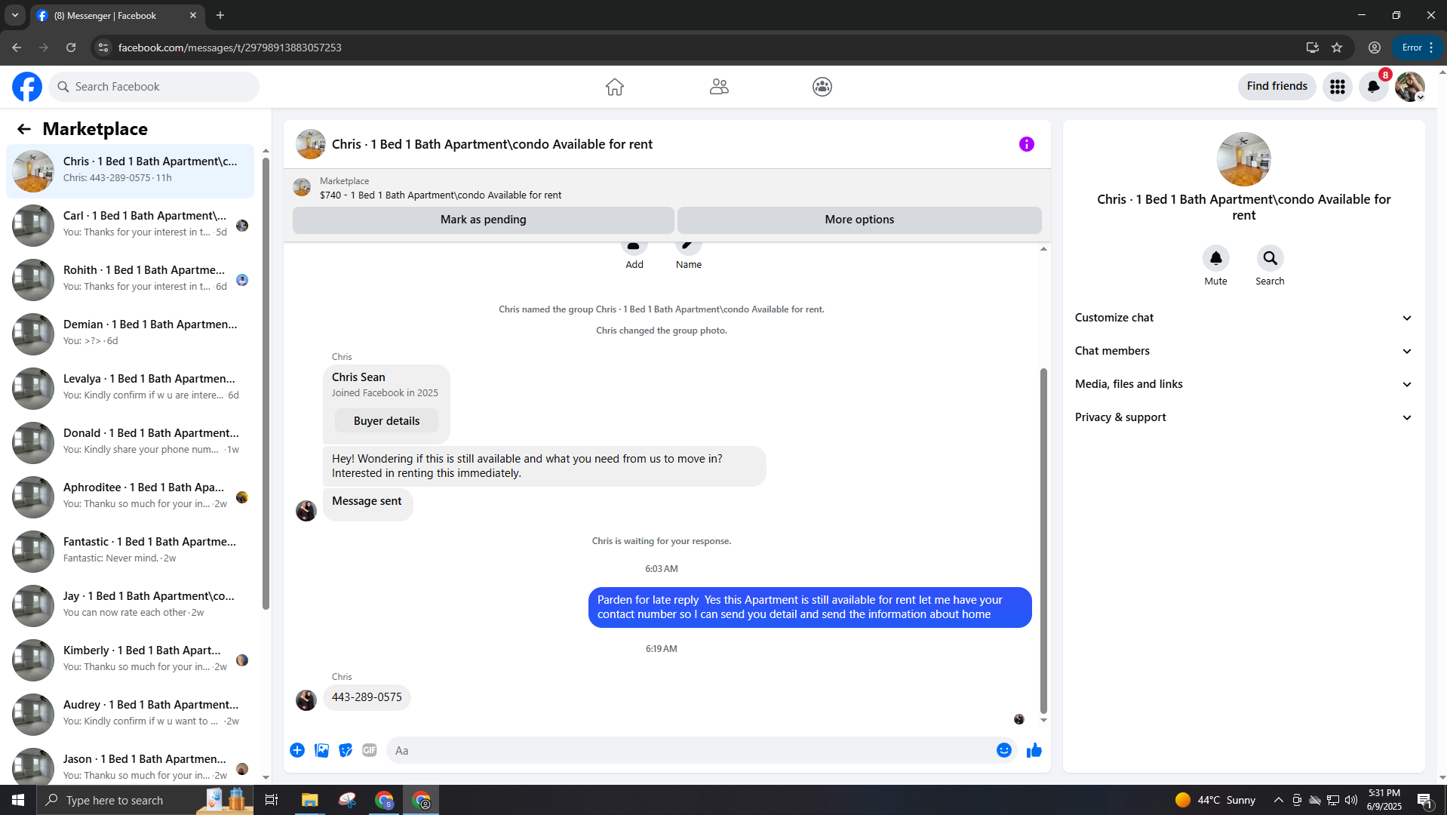Click the browser address bar URL
Viewport: 1447px width, 815px height.
(x=230, y=48)
